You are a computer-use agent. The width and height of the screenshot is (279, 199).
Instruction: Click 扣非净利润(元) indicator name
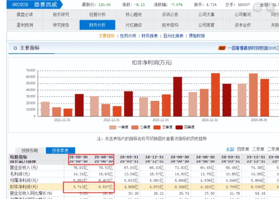pyautogui.click(x=24, y=187)
